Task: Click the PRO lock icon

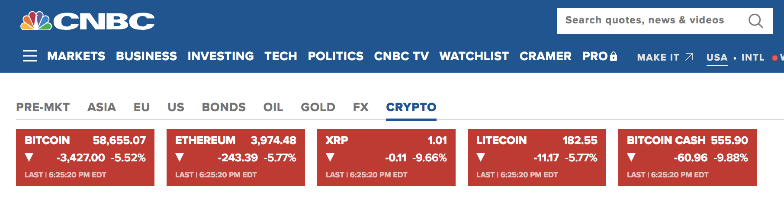Action: (x=613, y=56)
